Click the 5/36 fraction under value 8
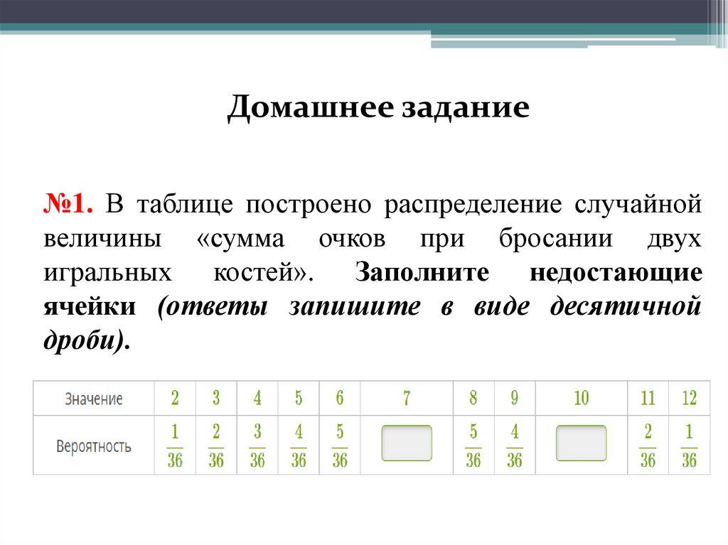The image size is (728, 545). (473, 446)
